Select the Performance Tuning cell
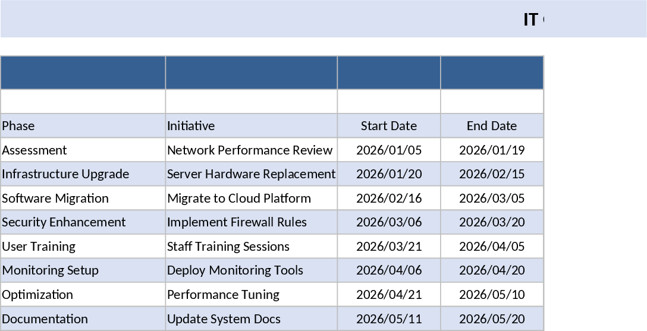This screenshot has width=647, height=331. click(x=250, y=294)
